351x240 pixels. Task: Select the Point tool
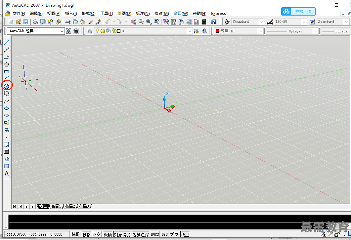coord(7,137)
